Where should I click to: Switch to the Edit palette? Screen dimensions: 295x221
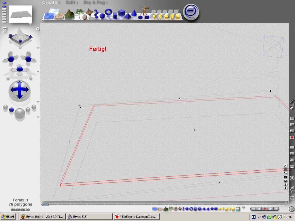[71, 2]
